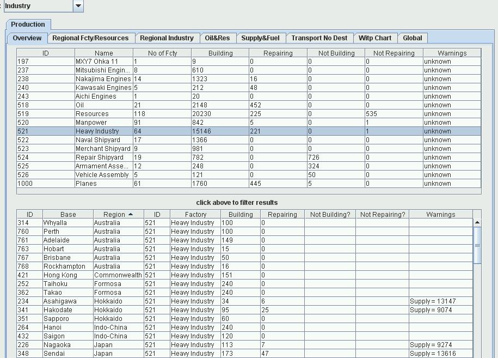Image resolution: width=498 pixels, height=358 pixels.
Task: Select the Vehicle Assembly row
Action: point(249,175)
